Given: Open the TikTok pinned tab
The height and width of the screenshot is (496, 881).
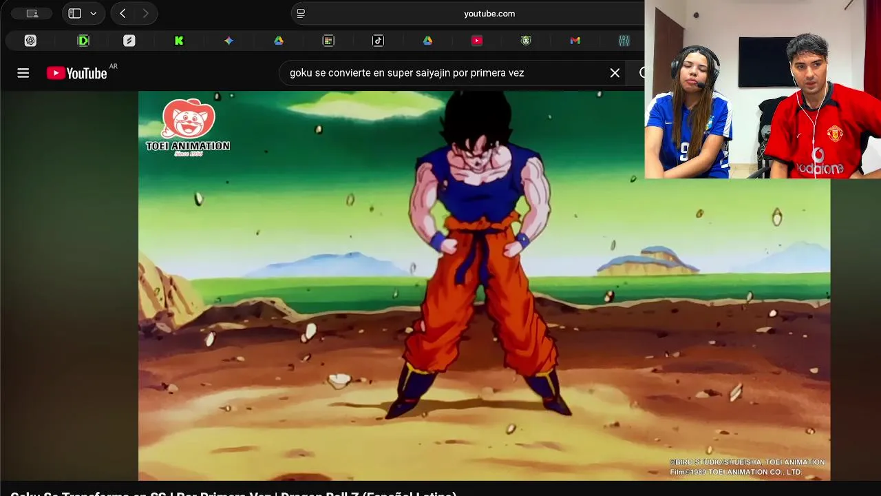Looking at the screenshot, I should click(378, 41).
